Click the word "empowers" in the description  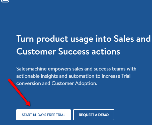coord(59,69)
